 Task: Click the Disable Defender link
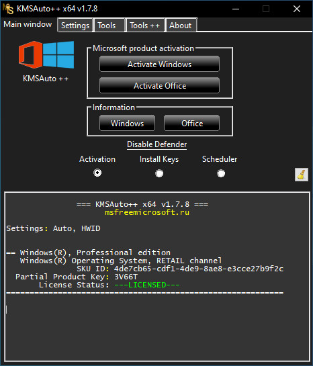(157, 144)
